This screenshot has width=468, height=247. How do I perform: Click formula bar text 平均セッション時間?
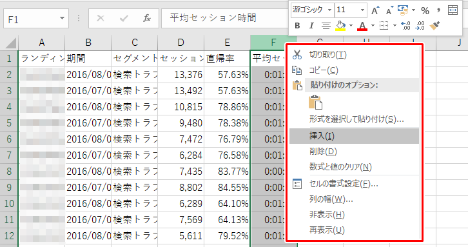[213, 18]
